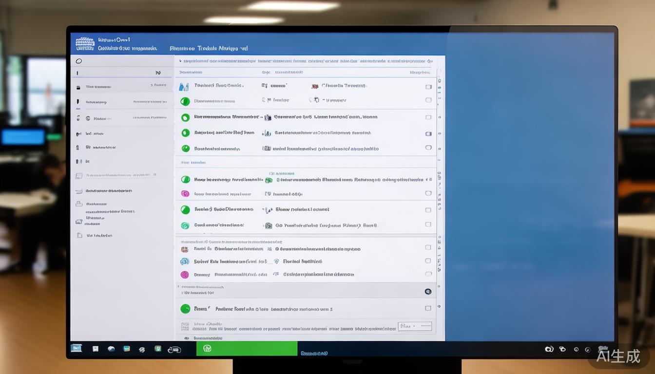Select the first sidebar item with dark square icon
655x374 pixels.
pyautogui.click(x=78, y=87)
